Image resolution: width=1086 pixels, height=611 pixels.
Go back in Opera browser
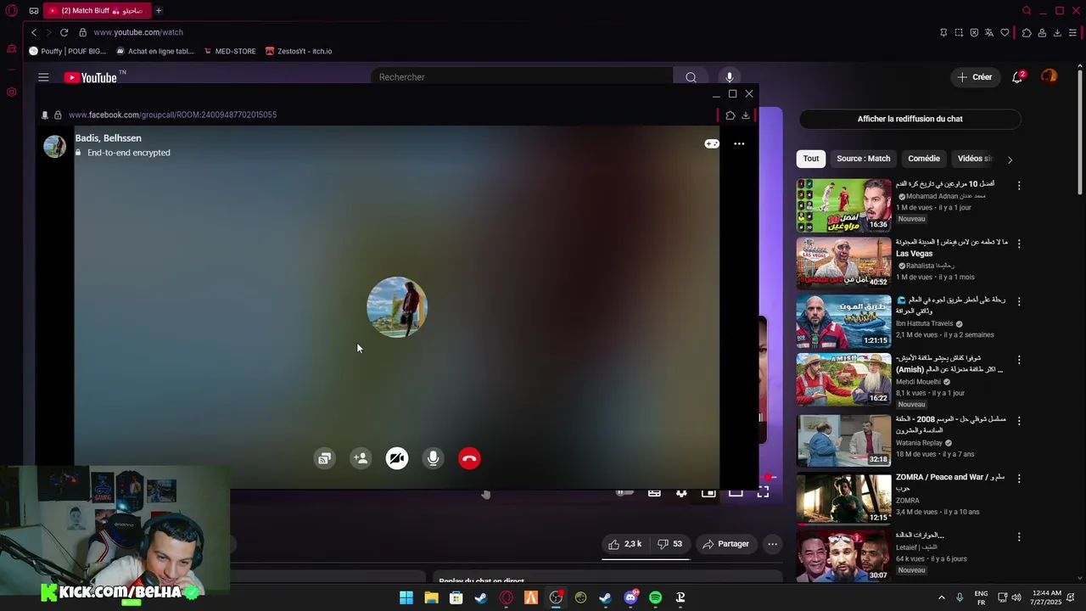[34, 32]
